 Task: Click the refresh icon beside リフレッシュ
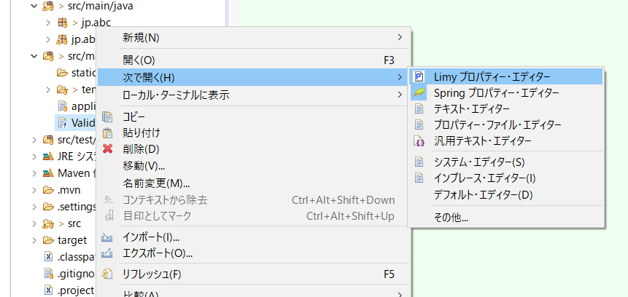tap(108, 274)
